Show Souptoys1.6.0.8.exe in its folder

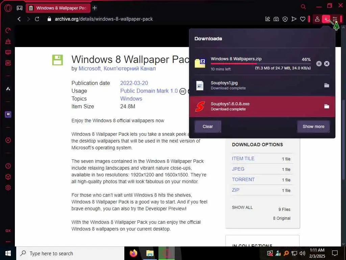pos(327,106)
